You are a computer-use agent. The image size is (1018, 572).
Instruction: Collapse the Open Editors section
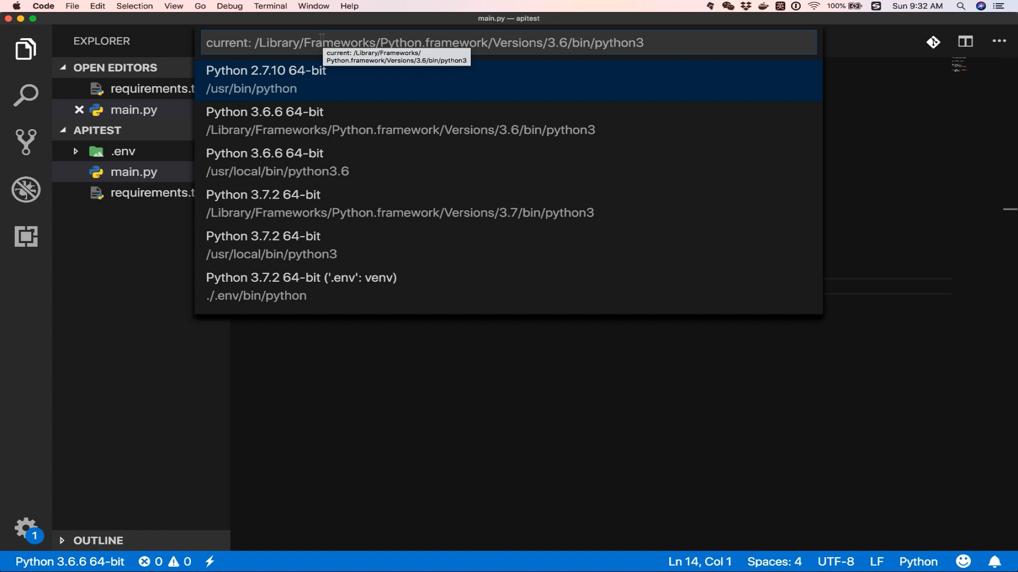click(63, 67)
